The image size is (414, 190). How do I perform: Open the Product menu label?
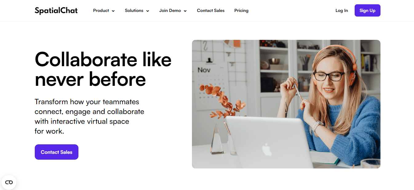(x=101, y=10)
